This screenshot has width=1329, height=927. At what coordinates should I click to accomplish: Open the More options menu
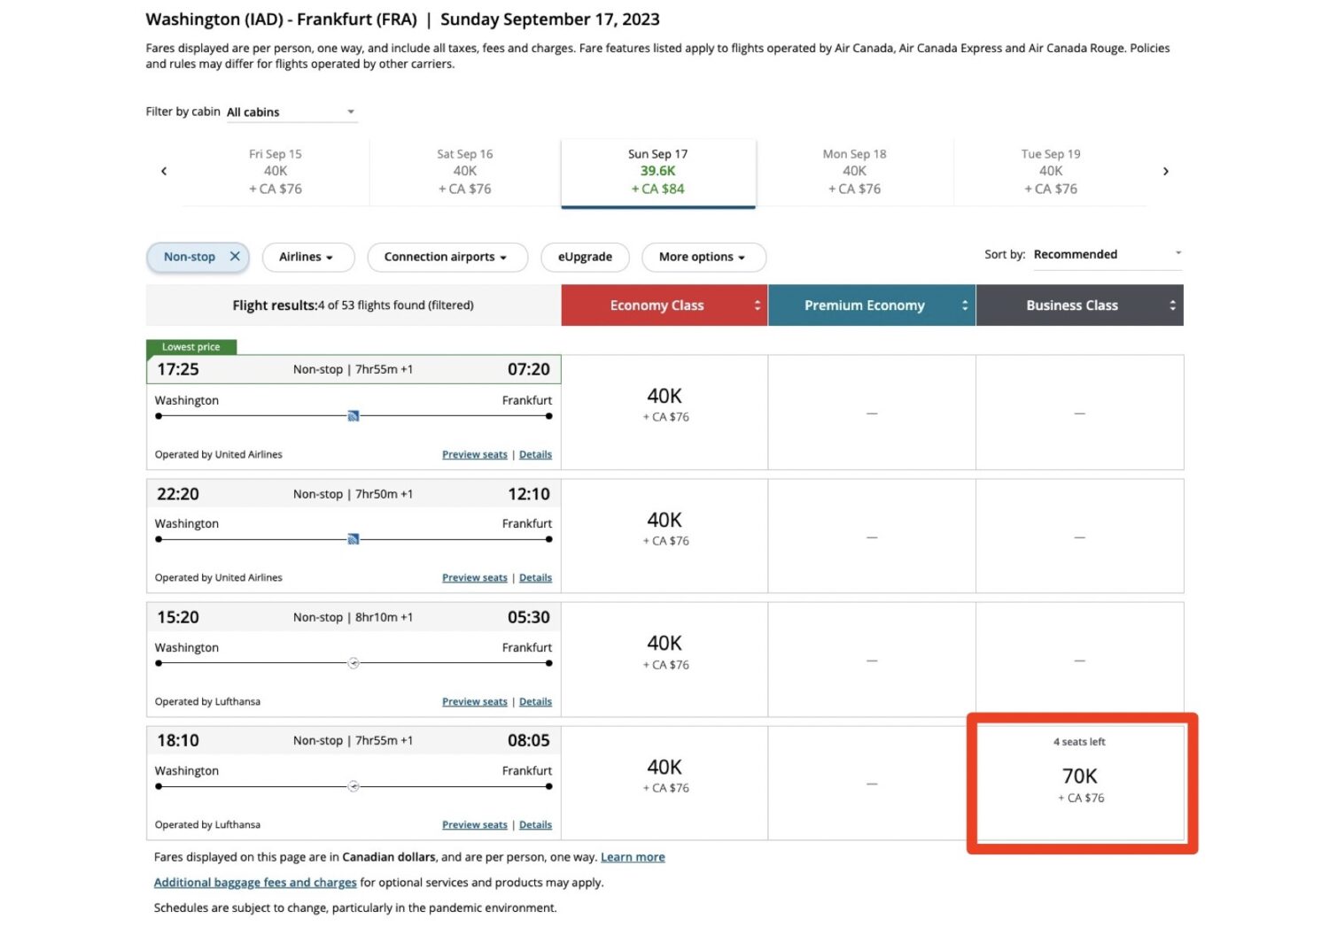click(703, 257)
